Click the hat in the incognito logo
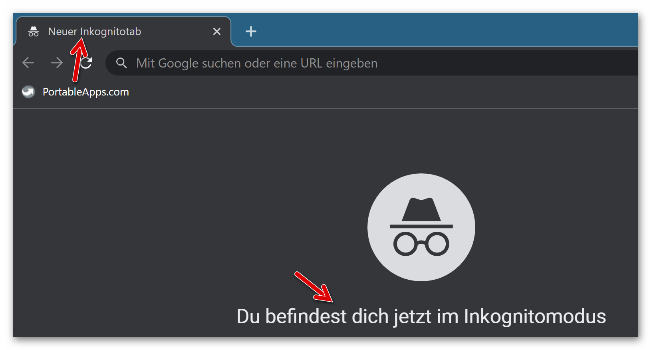Viewport: 651px width, 350px height. coord(421,210)
